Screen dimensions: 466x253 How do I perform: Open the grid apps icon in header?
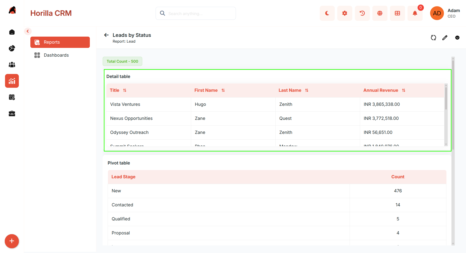pyautogui.click(x=397, y=13)
